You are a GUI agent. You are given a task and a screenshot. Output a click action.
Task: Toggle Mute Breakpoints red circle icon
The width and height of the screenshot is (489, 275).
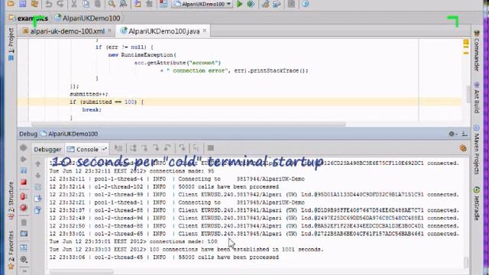point(24,208)
